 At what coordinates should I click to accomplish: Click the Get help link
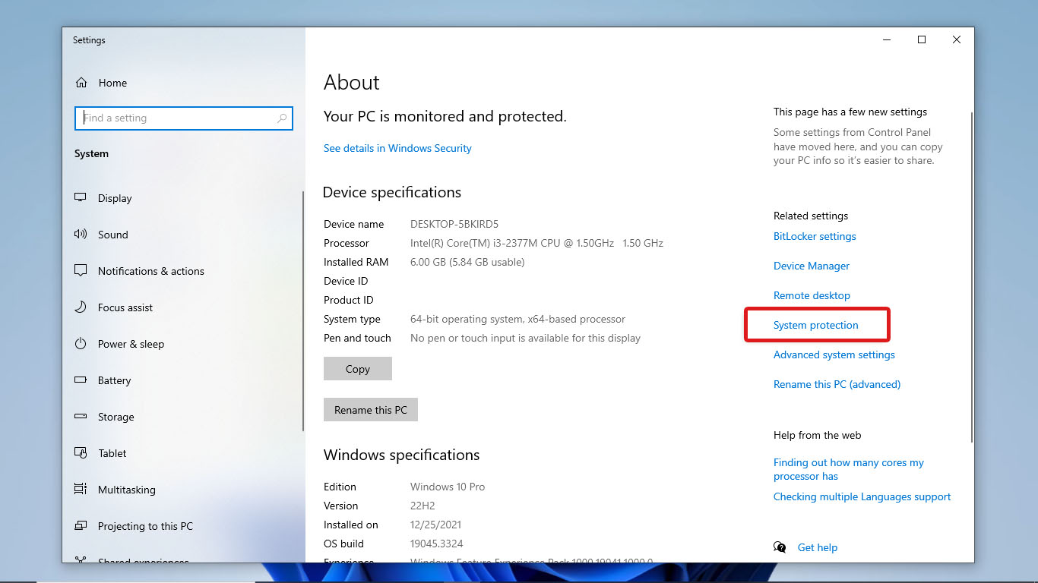click(818, 547)
